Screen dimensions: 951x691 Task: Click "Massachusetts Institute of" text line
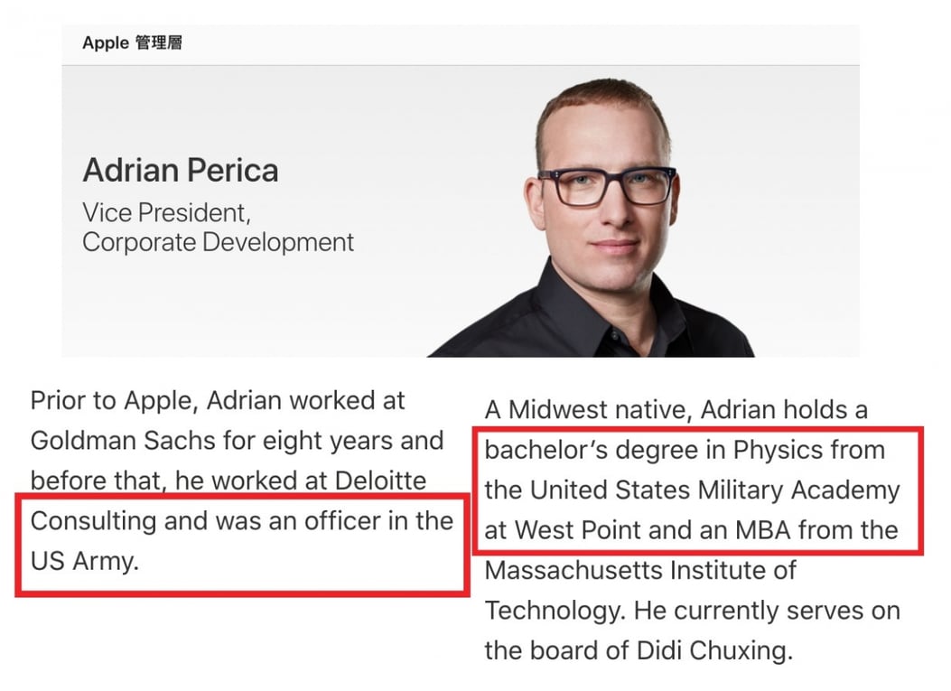(x=640, y=570)
